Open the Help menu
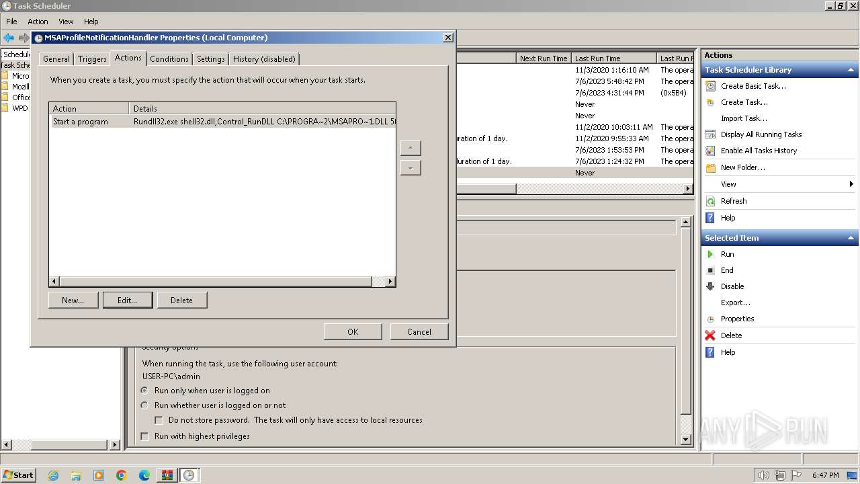This screenshot has width=860, height=484. 91,22
